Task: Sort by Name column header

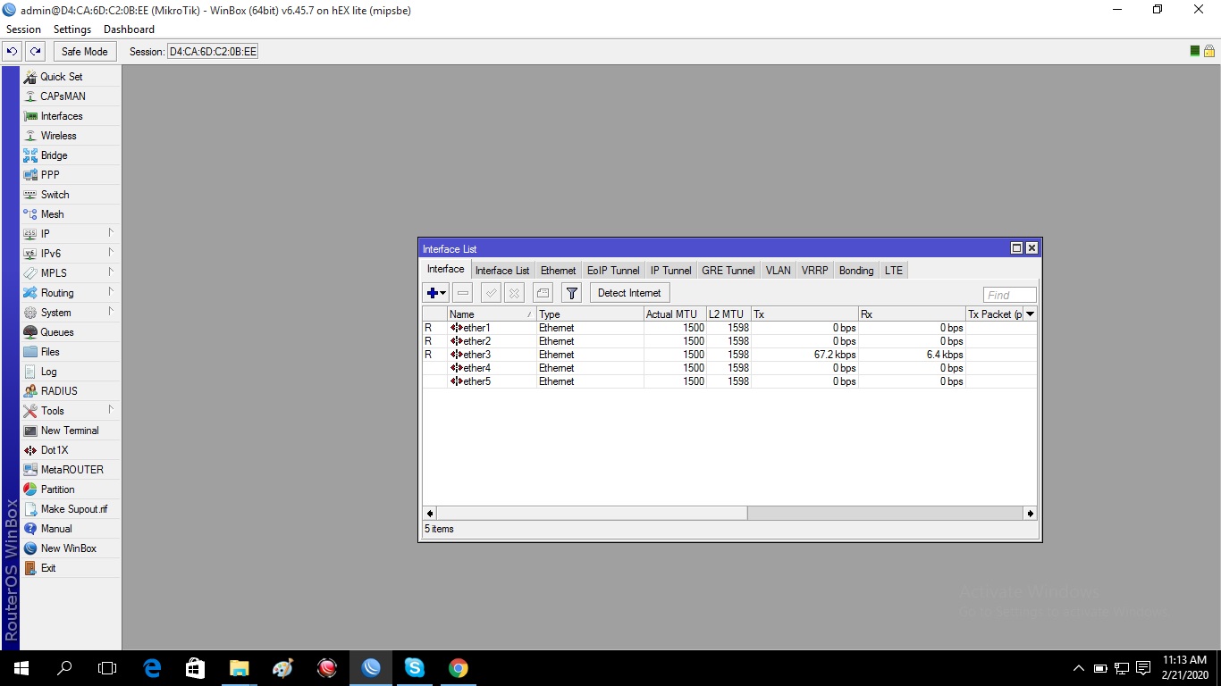Action: 492,314
